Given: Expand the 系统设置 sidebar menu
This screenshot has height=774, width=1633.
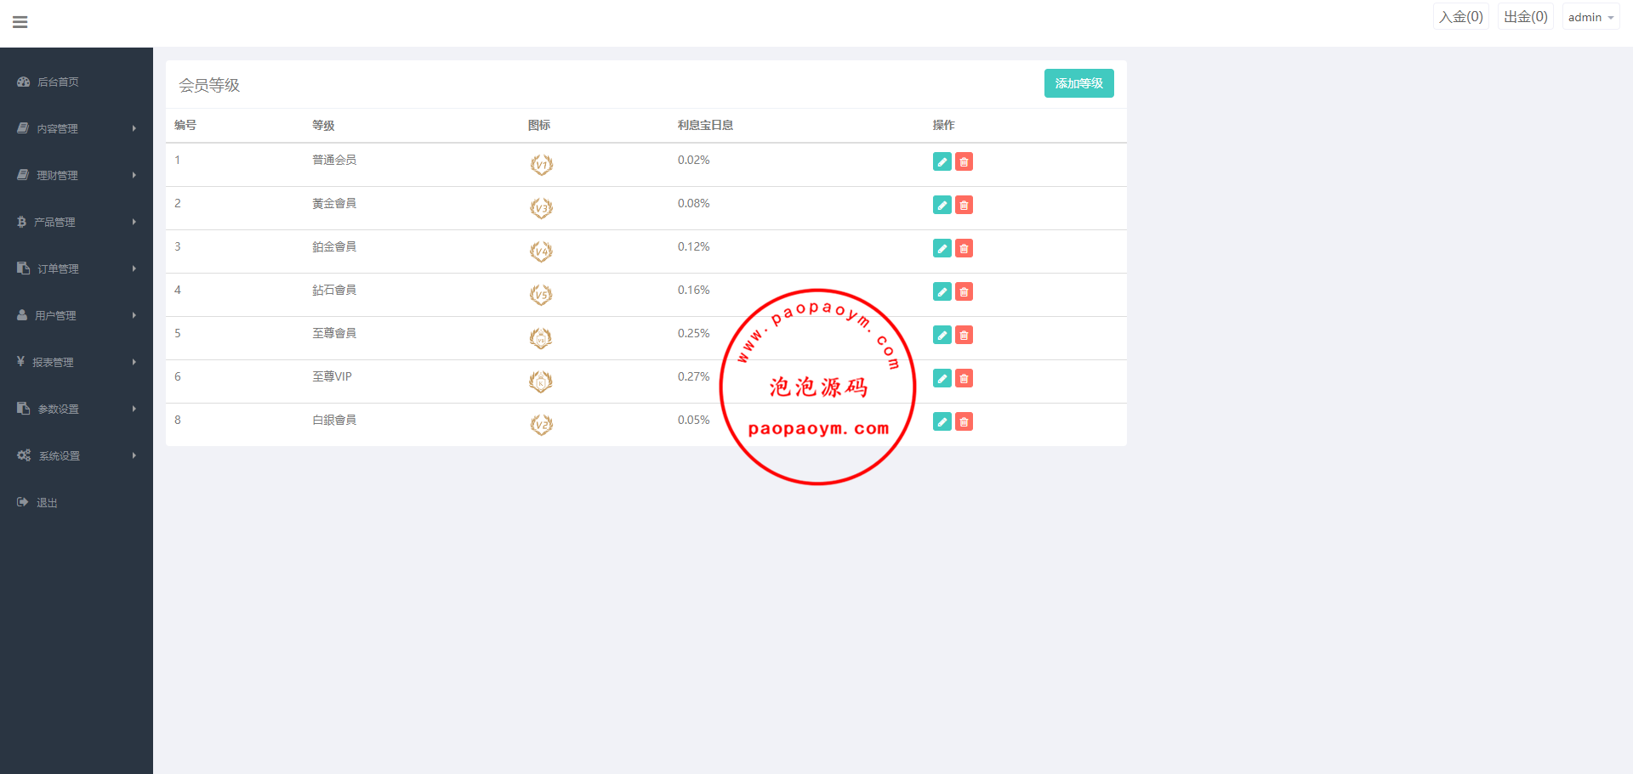Looking at the screenshot, I should pyautogui.click(x=76, y=455).
